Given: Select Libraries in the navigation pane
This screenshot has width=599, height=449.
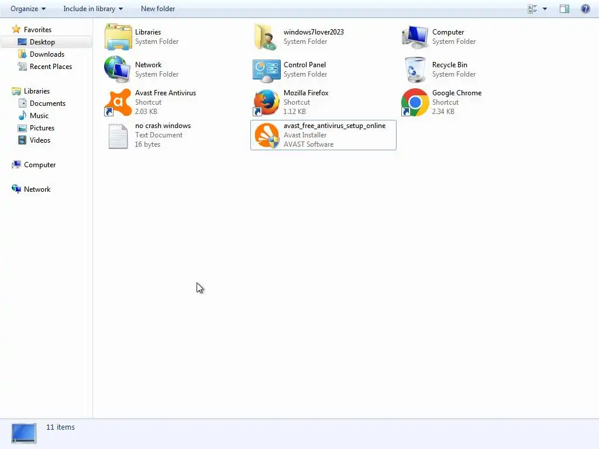Looking at the screenshot, I should (x=37, y=91).
